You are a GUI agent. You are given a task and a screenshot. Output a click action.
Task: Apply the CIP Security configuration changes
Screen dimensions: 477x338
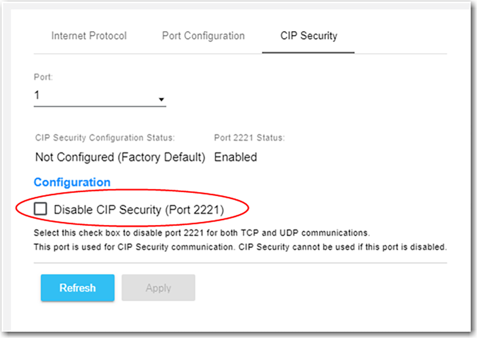click(159, 288)
